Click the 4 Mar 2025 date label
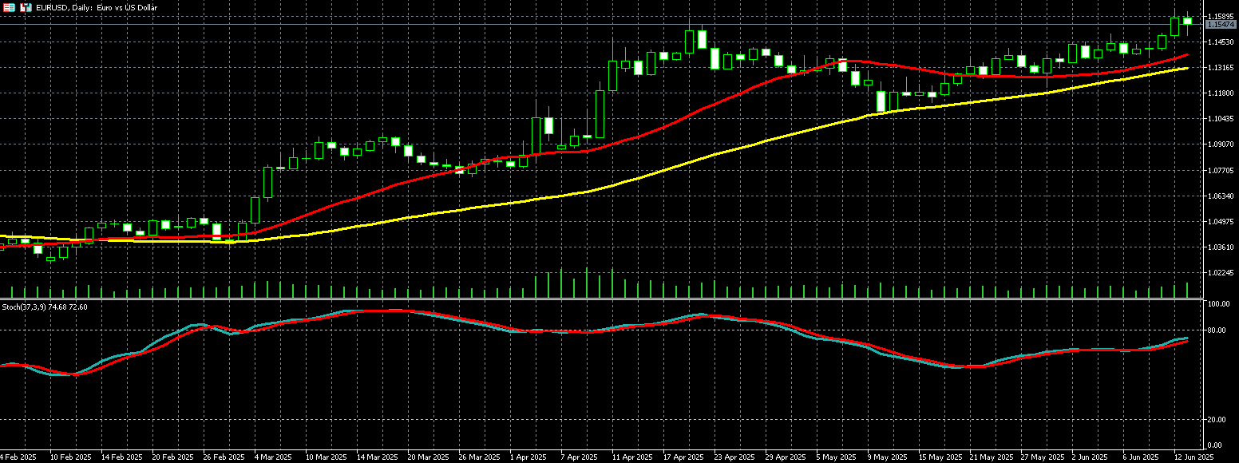The height and width of the screenshot is (463, 1239). coord(275,457)
